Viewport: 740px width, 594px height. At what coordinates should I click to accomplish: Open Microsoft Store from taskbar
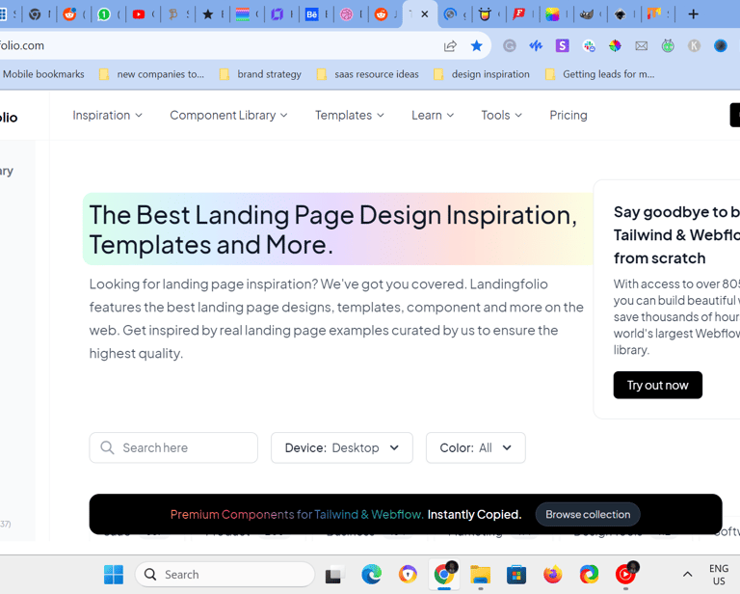[x=516, y=575]
